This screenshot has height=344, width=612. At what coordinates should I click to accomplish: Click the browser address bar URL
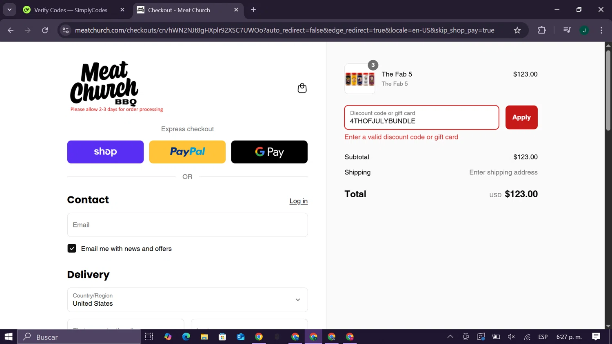tap(284, 30)
